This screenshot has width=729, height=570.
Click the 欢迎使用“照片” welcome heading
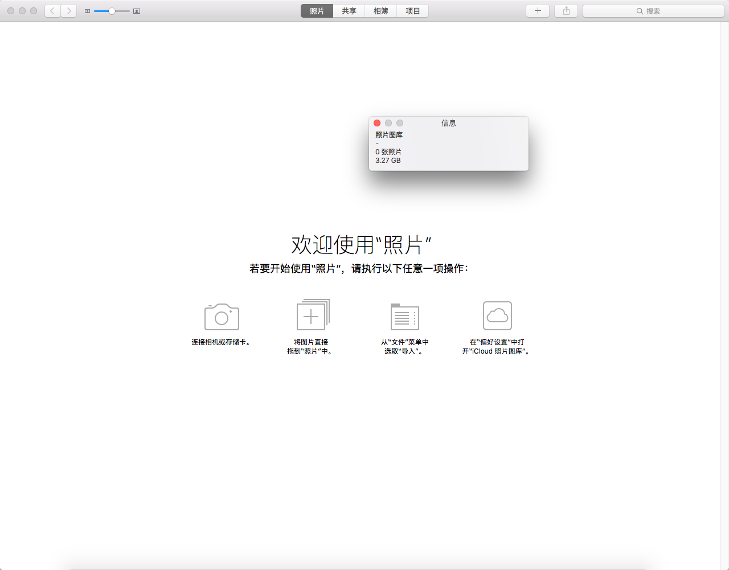coord(361,245)
